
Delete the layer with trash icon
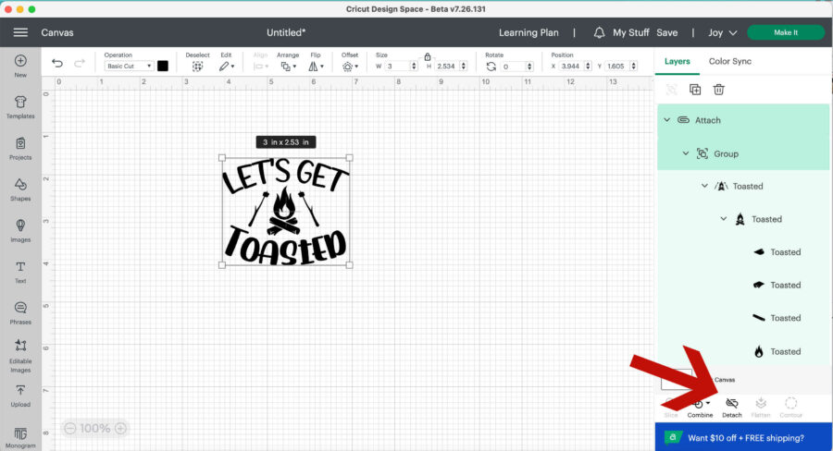pyautogui.click(x=718, y=90)
